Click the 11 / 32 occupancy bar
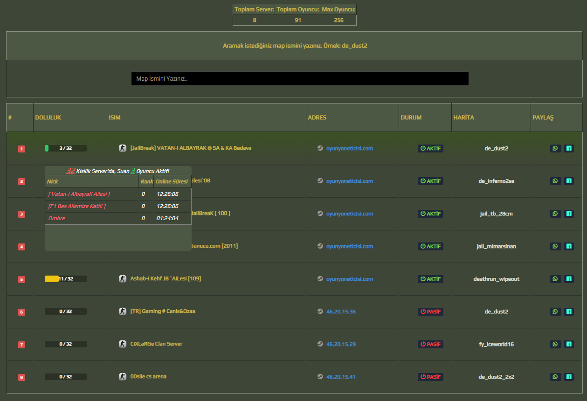Image resolution: width=587 pixels, height=401 pixels. point(66,279)
